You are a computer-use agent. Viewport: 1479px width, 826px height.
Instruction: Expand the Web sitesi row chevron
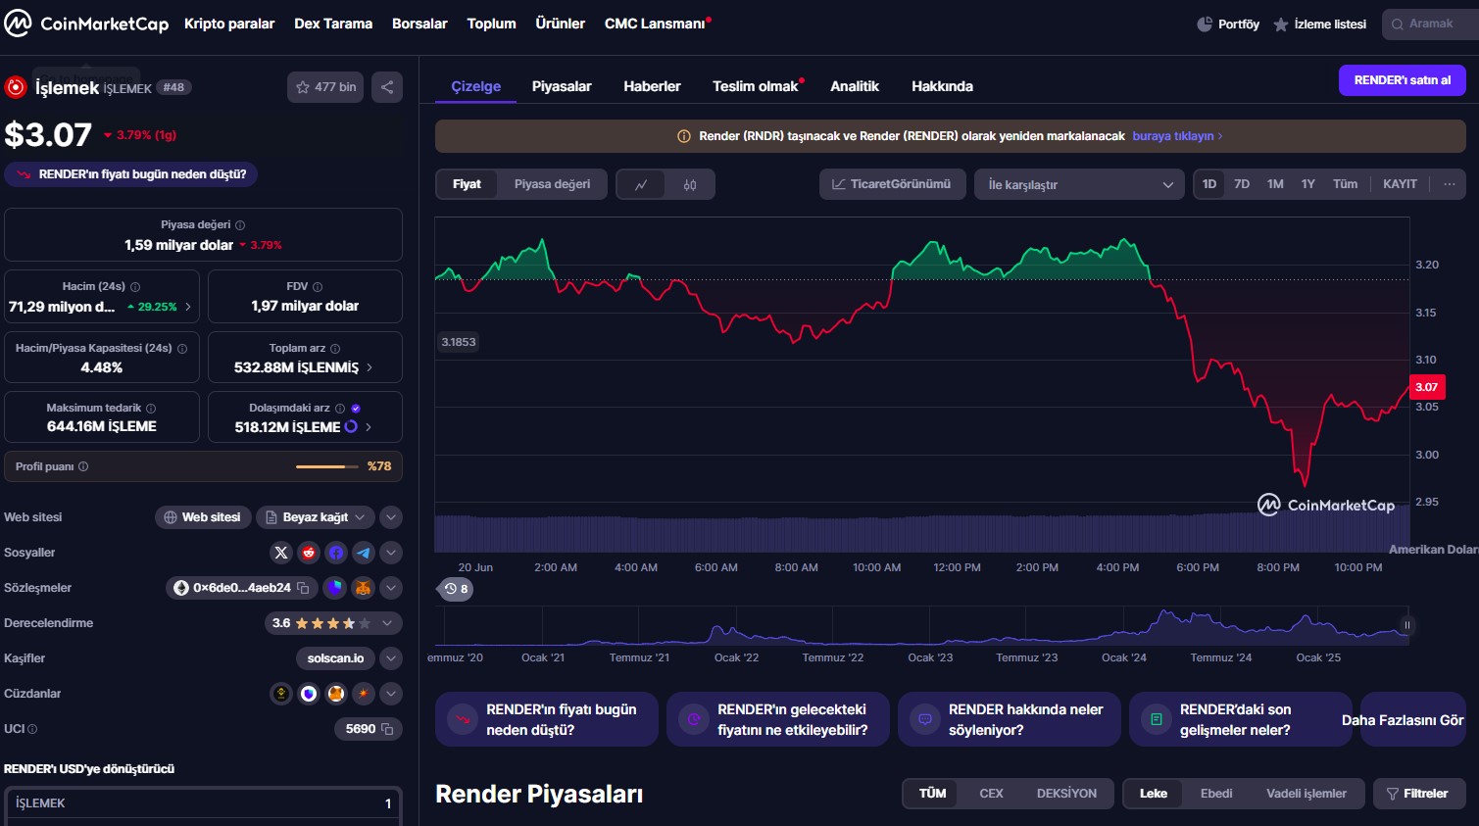(x=390, y=517)
